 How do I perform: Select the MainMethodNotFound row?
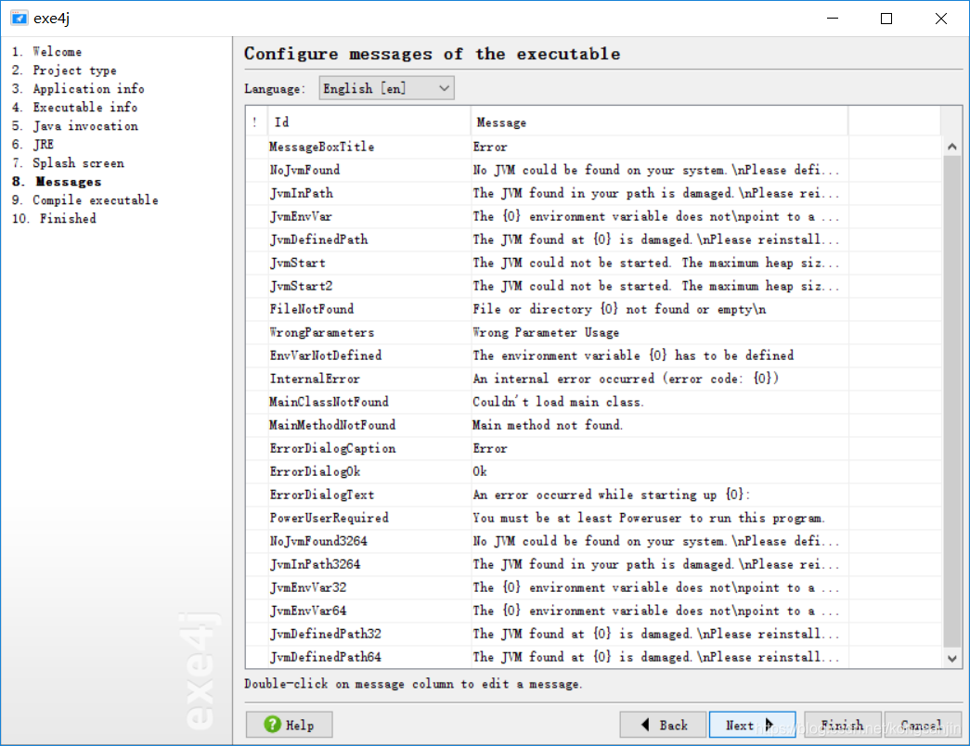point(594,426)
